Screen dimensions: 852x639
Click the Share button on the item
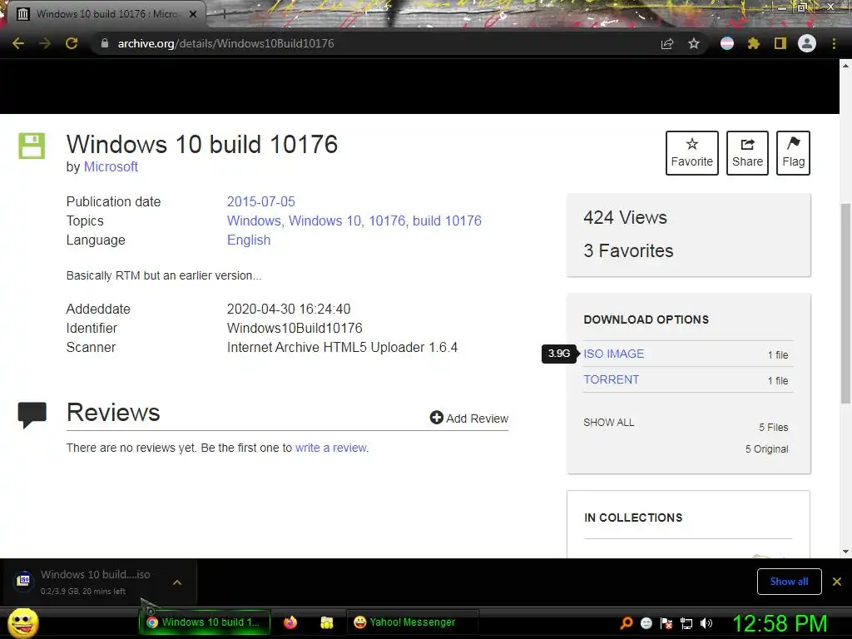pos(747,153)
